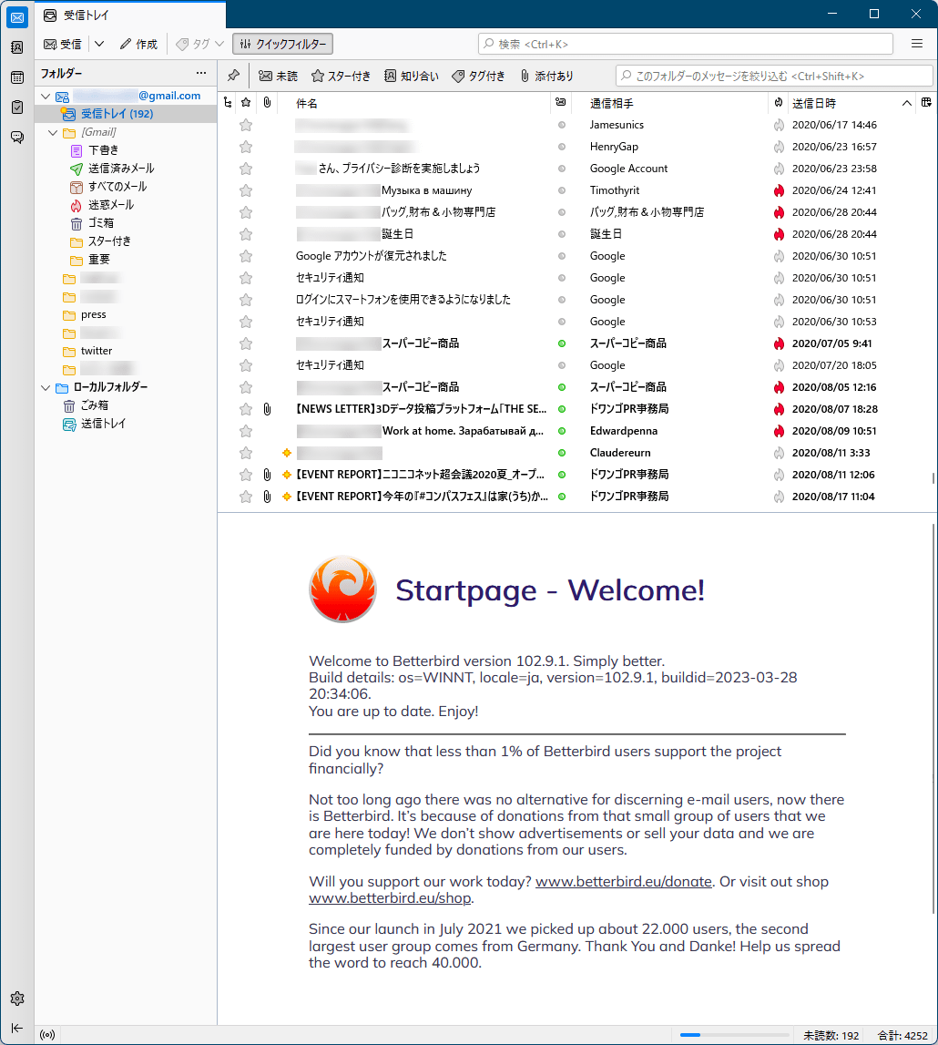Star the Jamesunics message
The image size is (938, 1045).
pyautogui.click(x=246, y=126)
